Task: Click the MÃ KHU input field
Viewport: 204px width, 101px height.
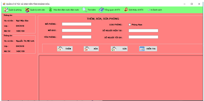Action: 77,30
